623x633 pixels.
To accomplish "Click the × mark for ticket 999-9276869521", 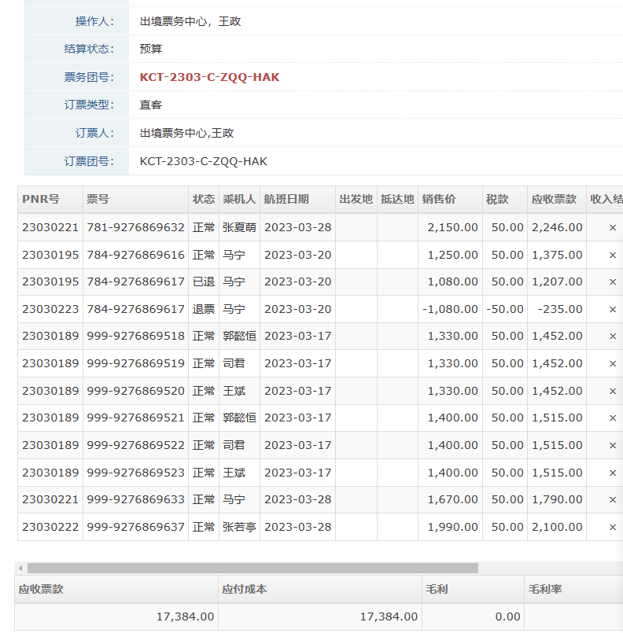I will click(613, 418).
